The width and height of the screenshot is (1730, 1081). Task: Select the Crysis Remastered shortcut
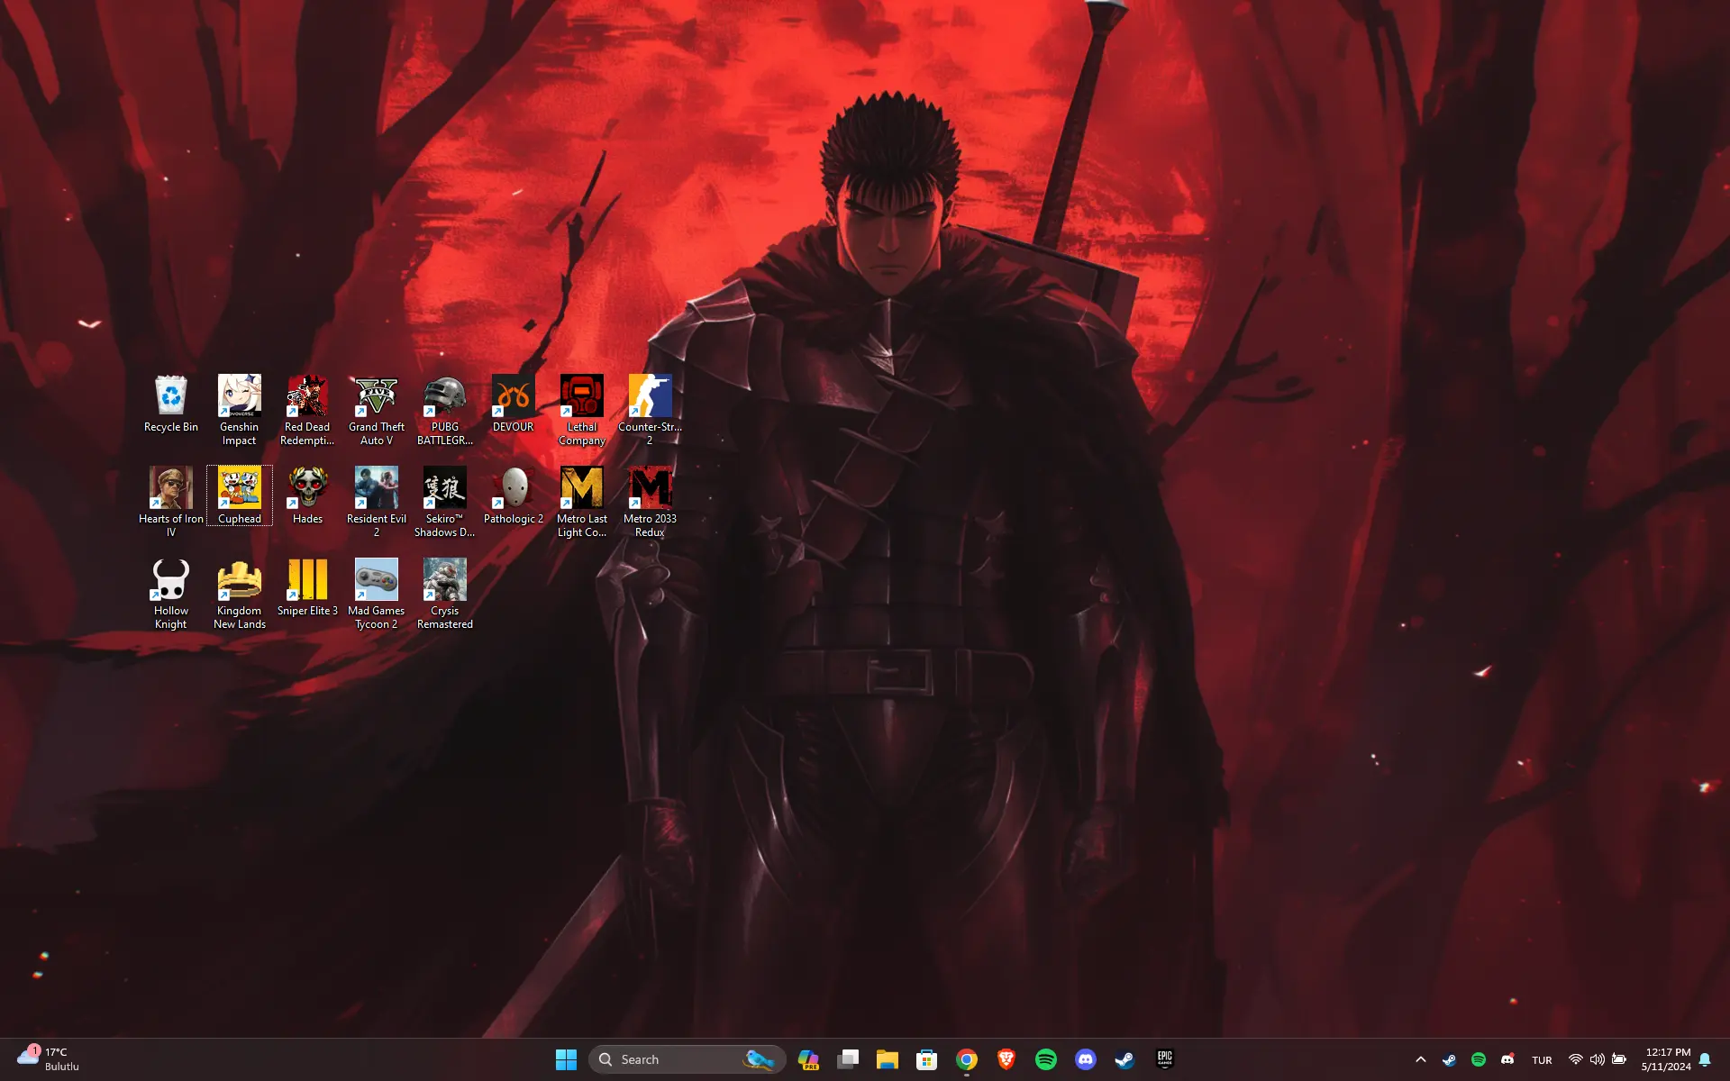[x=445, y=594]
